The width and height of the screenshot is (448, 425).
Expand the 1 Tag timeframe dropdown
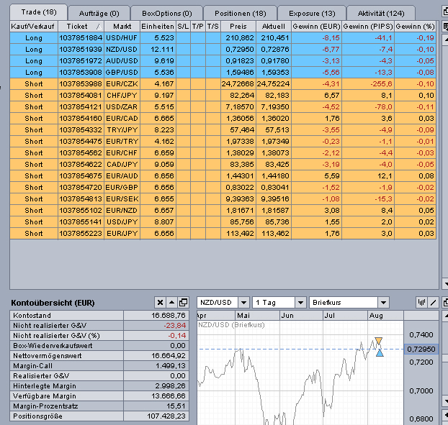tap(299, 303)
